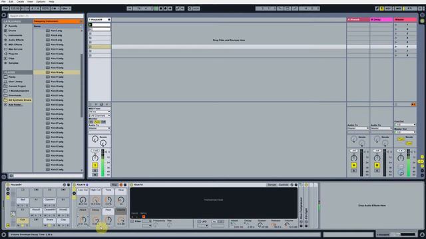Select the Sounds category
Screen dimensions: 426x239
click(x=13, y=26)
